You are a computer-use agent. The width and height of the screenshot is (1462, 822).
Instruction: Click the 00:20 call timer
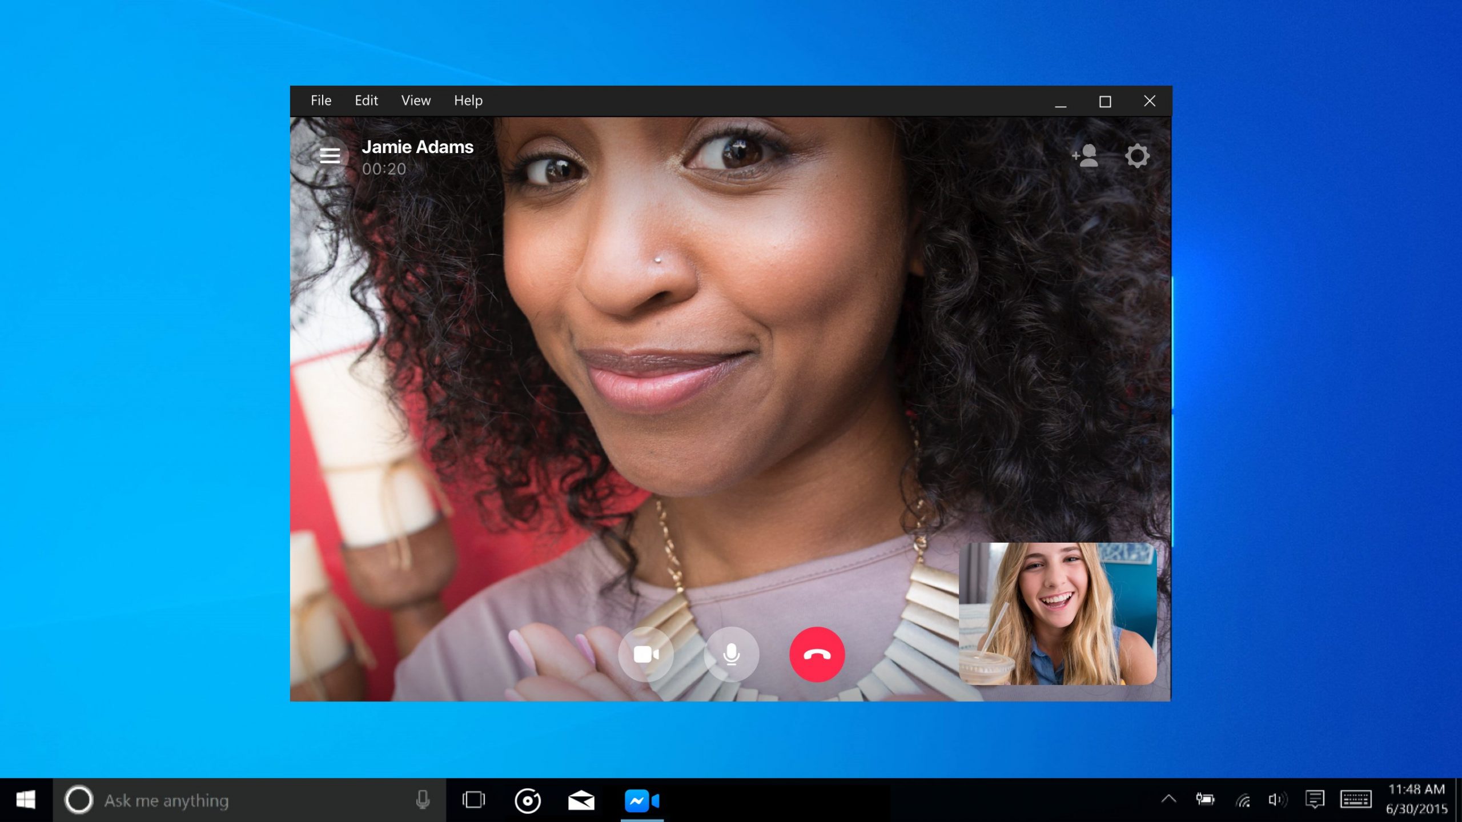click(x=384, y=169)
